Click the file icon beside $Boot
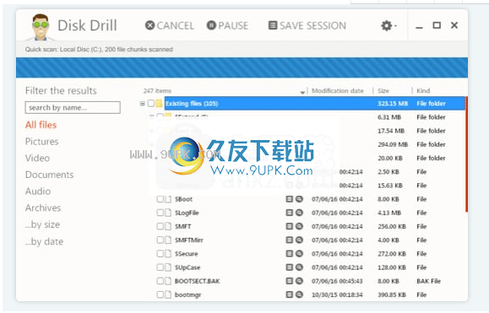This screenshot has width=489, height=313. pyautogui.click(x=168, y=199)
